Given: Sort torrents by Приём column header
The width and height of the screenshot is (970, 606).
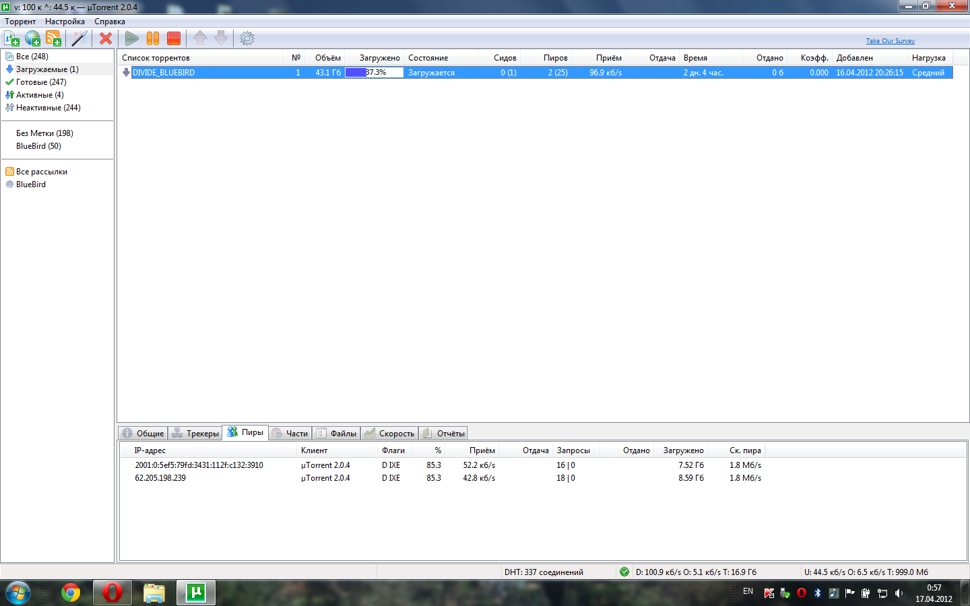Looking at the screenshot, I should click(x=599, y=58).
